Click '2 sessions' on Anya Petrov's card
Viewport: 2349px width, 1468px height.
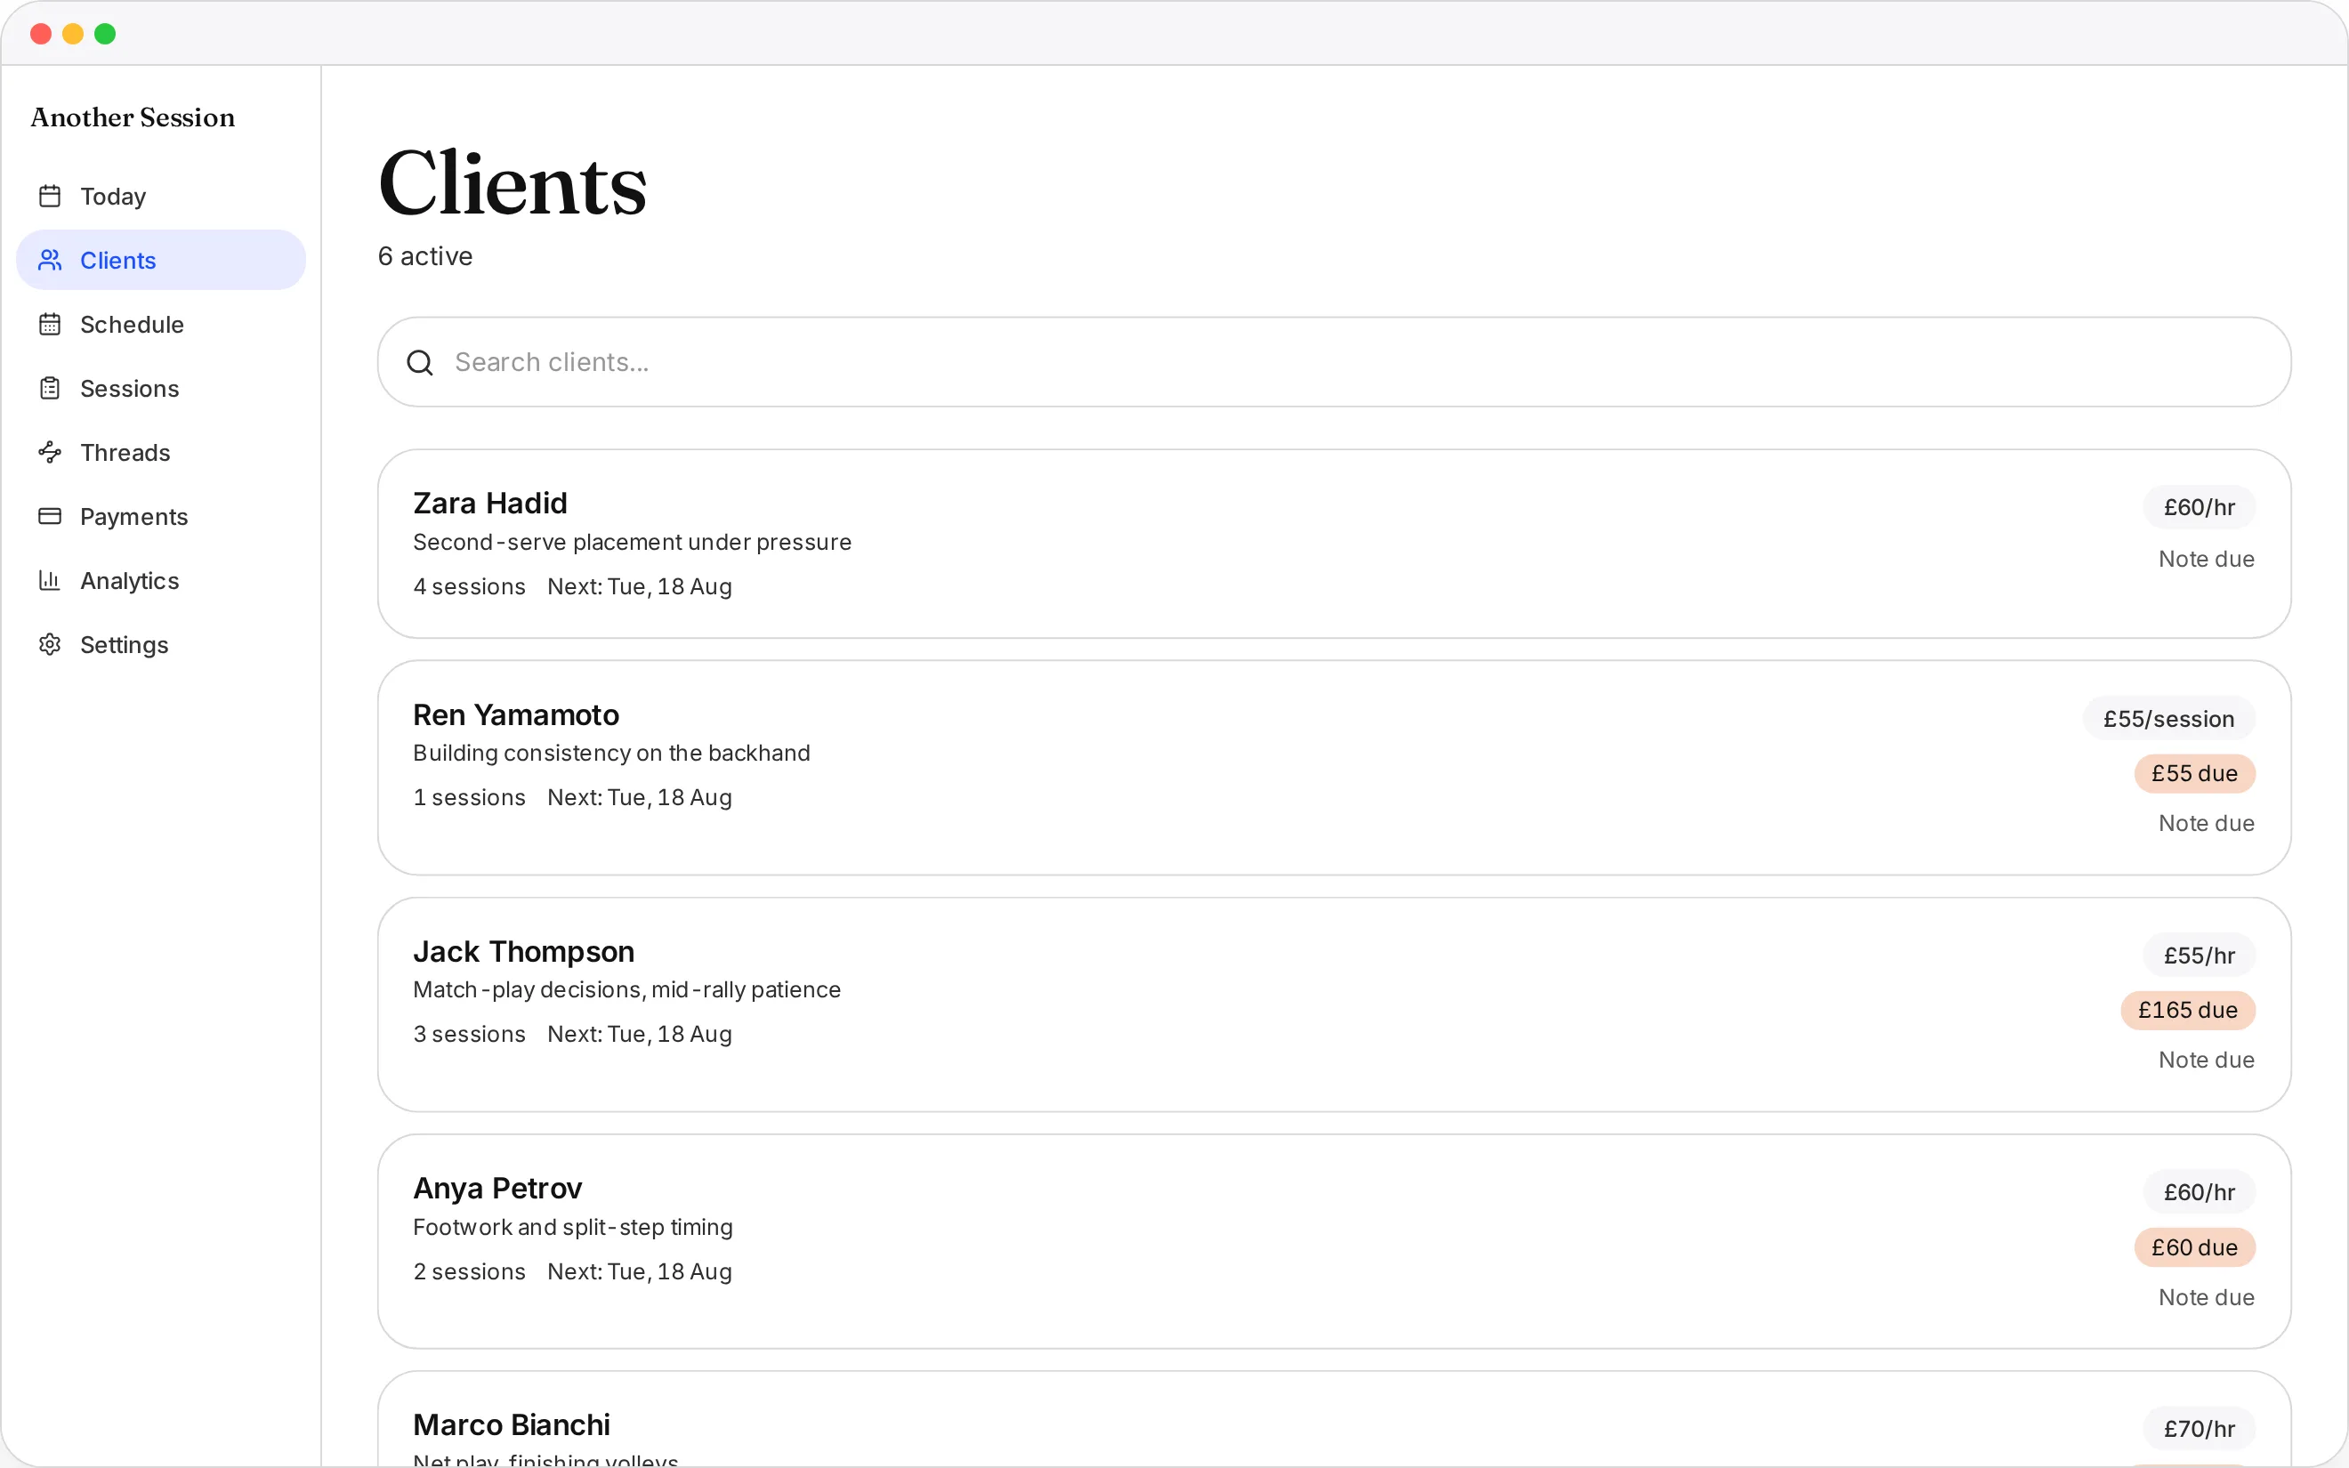(x=469, y=1272)
